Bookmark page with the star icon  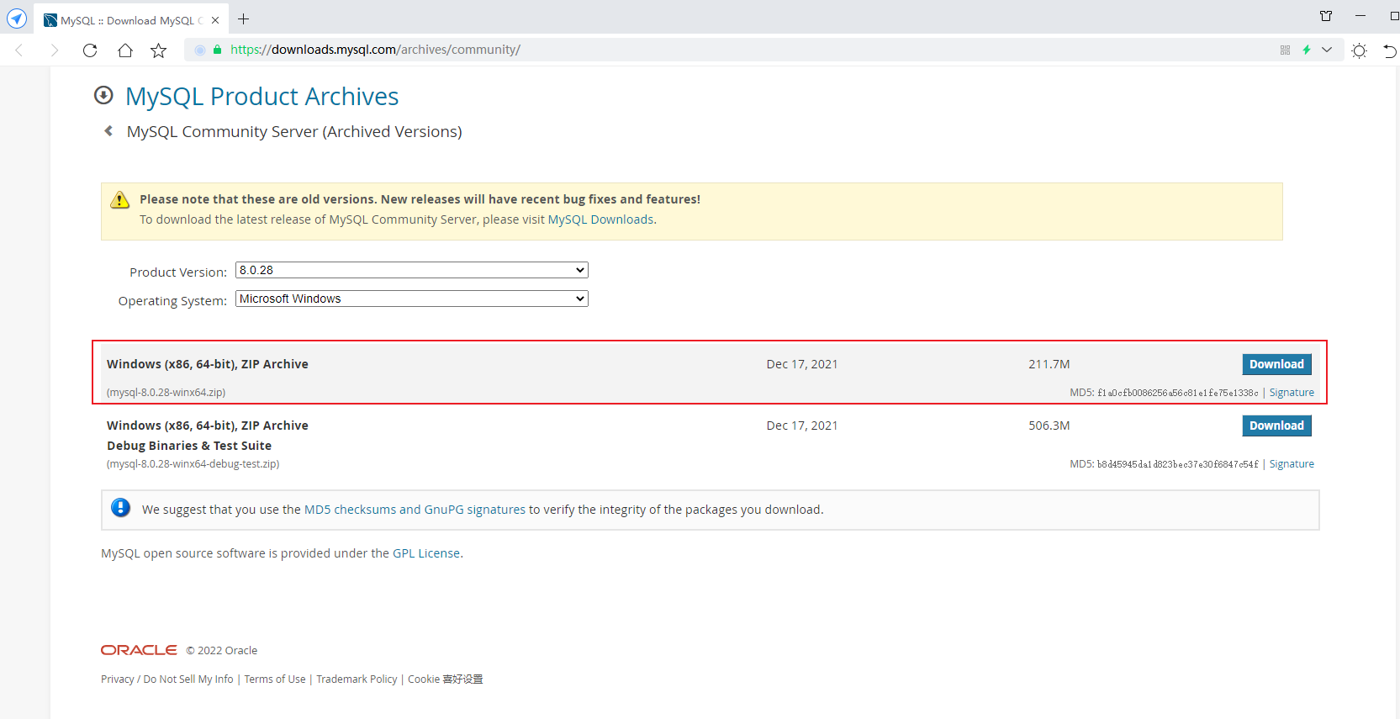click(158, 50)
